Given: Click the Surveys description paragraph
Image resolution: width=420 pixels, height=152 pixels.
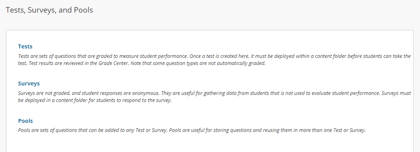Looking at the screenshot, I should (214, 97).
